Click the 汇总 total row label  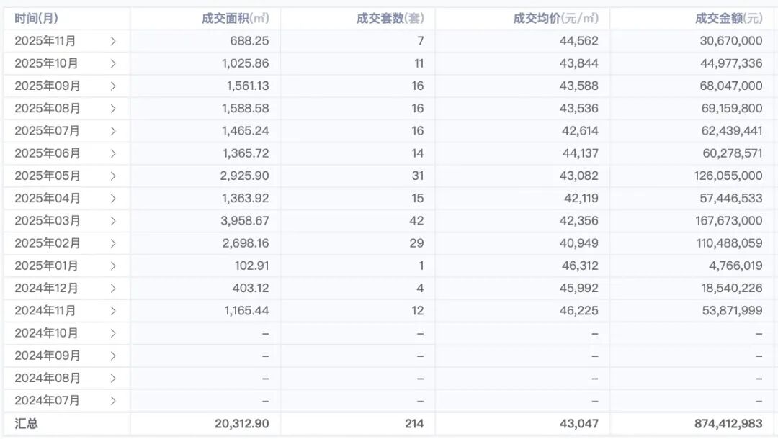coord(26,424)
